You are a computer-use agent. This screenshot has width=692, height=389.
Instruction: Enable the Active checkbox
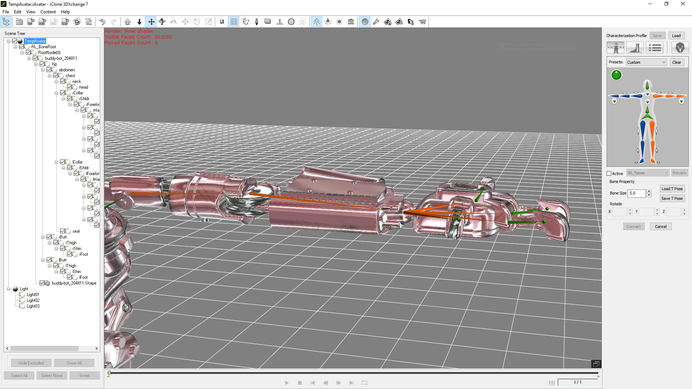[x=609, y=174]
